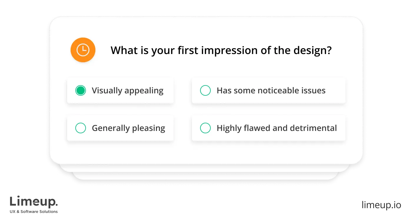Image resolution: width=412 pixels, height=219 pixels.
Task: Click the Visually appealing label text
Action: [x=127, y=90]
